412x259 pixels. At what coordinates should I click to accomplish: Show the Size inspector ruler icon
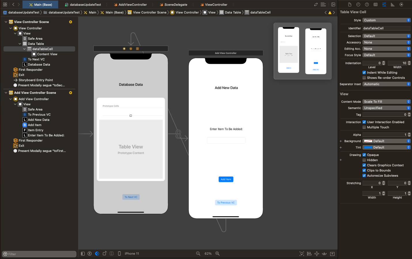point(393,5)
